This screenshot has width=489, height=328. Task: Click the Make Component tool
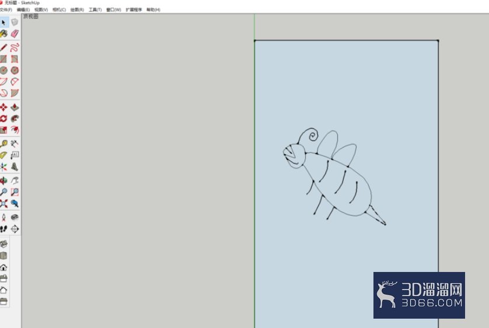pyautogui.click(x=15, y=22)
